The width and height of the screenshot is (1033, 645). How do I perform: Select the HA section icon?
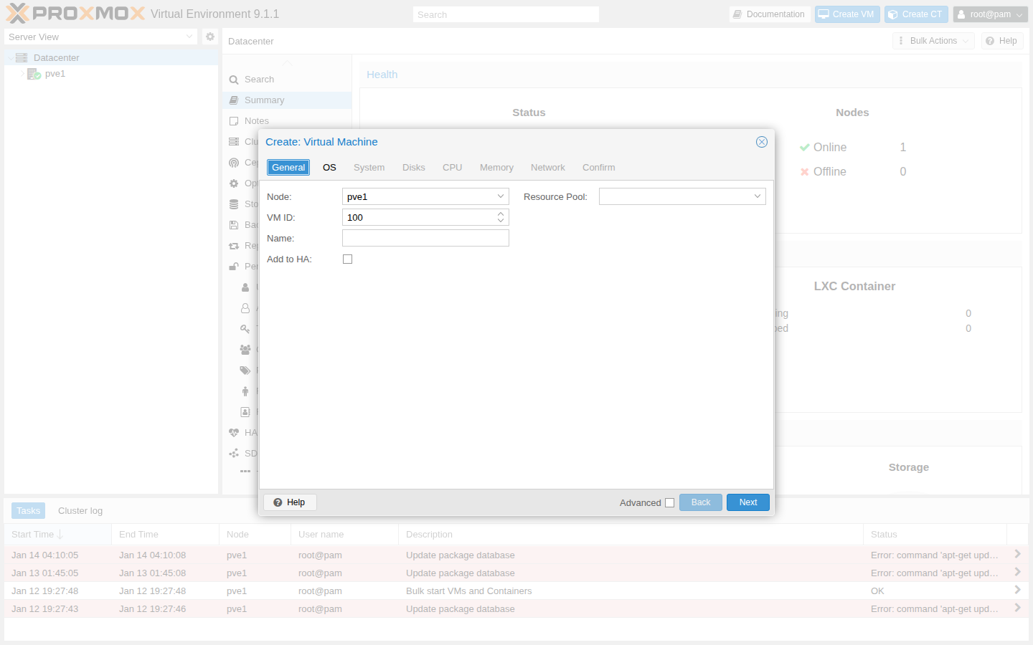(x=234, y=432)
